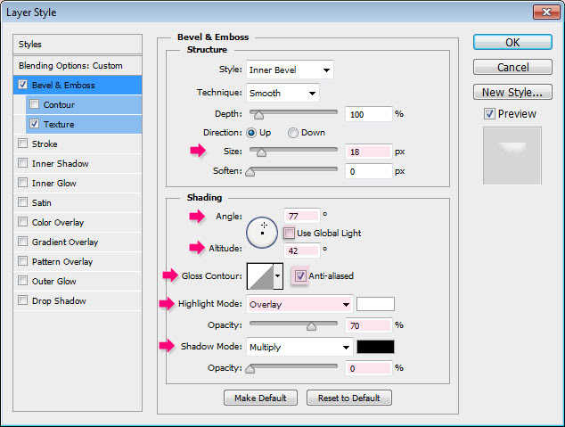Image resolution: width=565 pixels, height=427 pixels.
Task: Open the black Shadow color swatch
Action: click(375, 347)
